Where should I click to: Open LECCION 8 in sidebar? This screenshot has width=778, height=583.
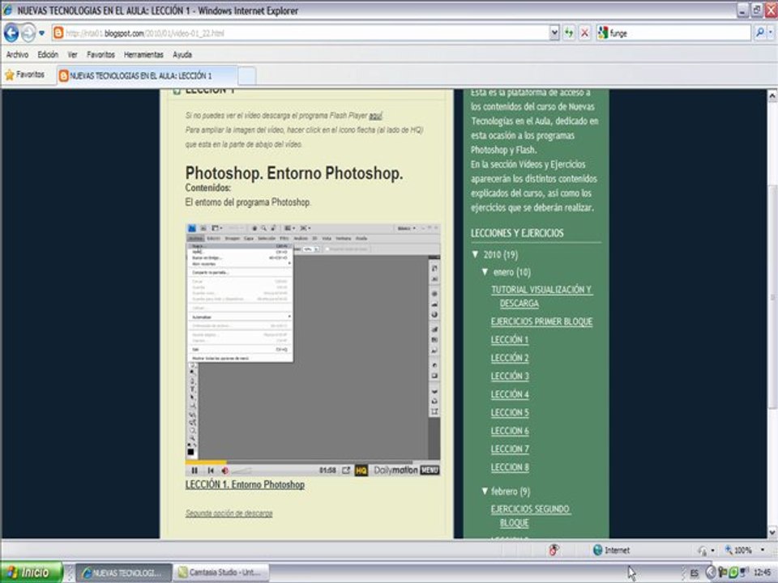510,467
